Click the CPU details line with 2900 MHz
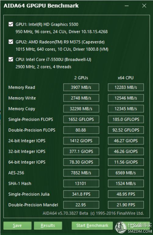 [43, 67]
